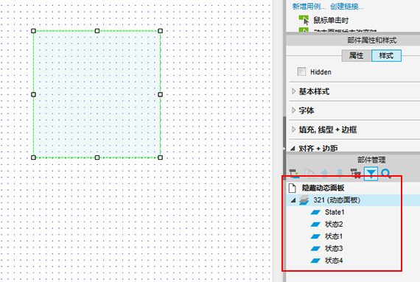Click the add state icon in widget manager

[294, 174]
